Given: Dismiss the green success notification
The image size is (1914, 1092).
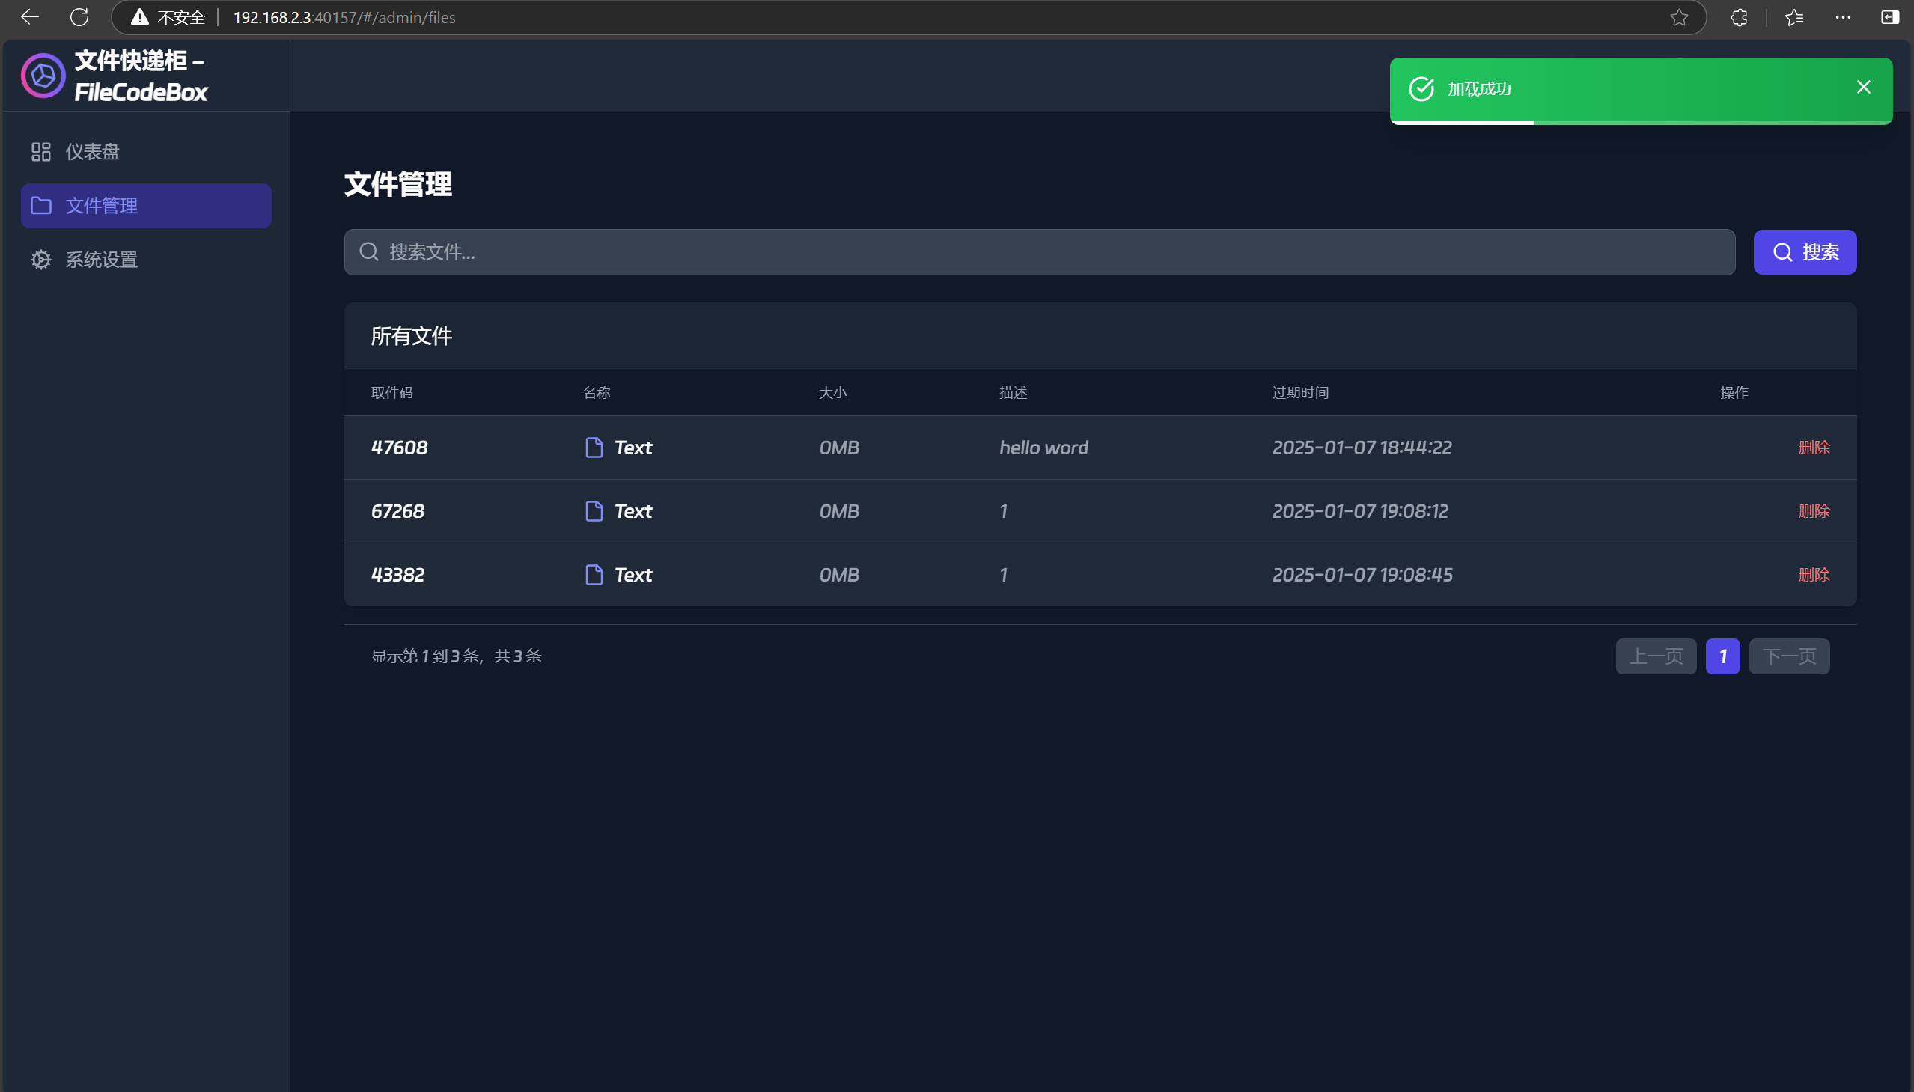Looking at the screenshot, I should (1863, 87).
